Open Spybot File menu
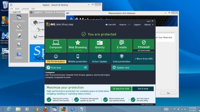The height and width of the screenshot is (112, 200). click(x=12, y=9)
